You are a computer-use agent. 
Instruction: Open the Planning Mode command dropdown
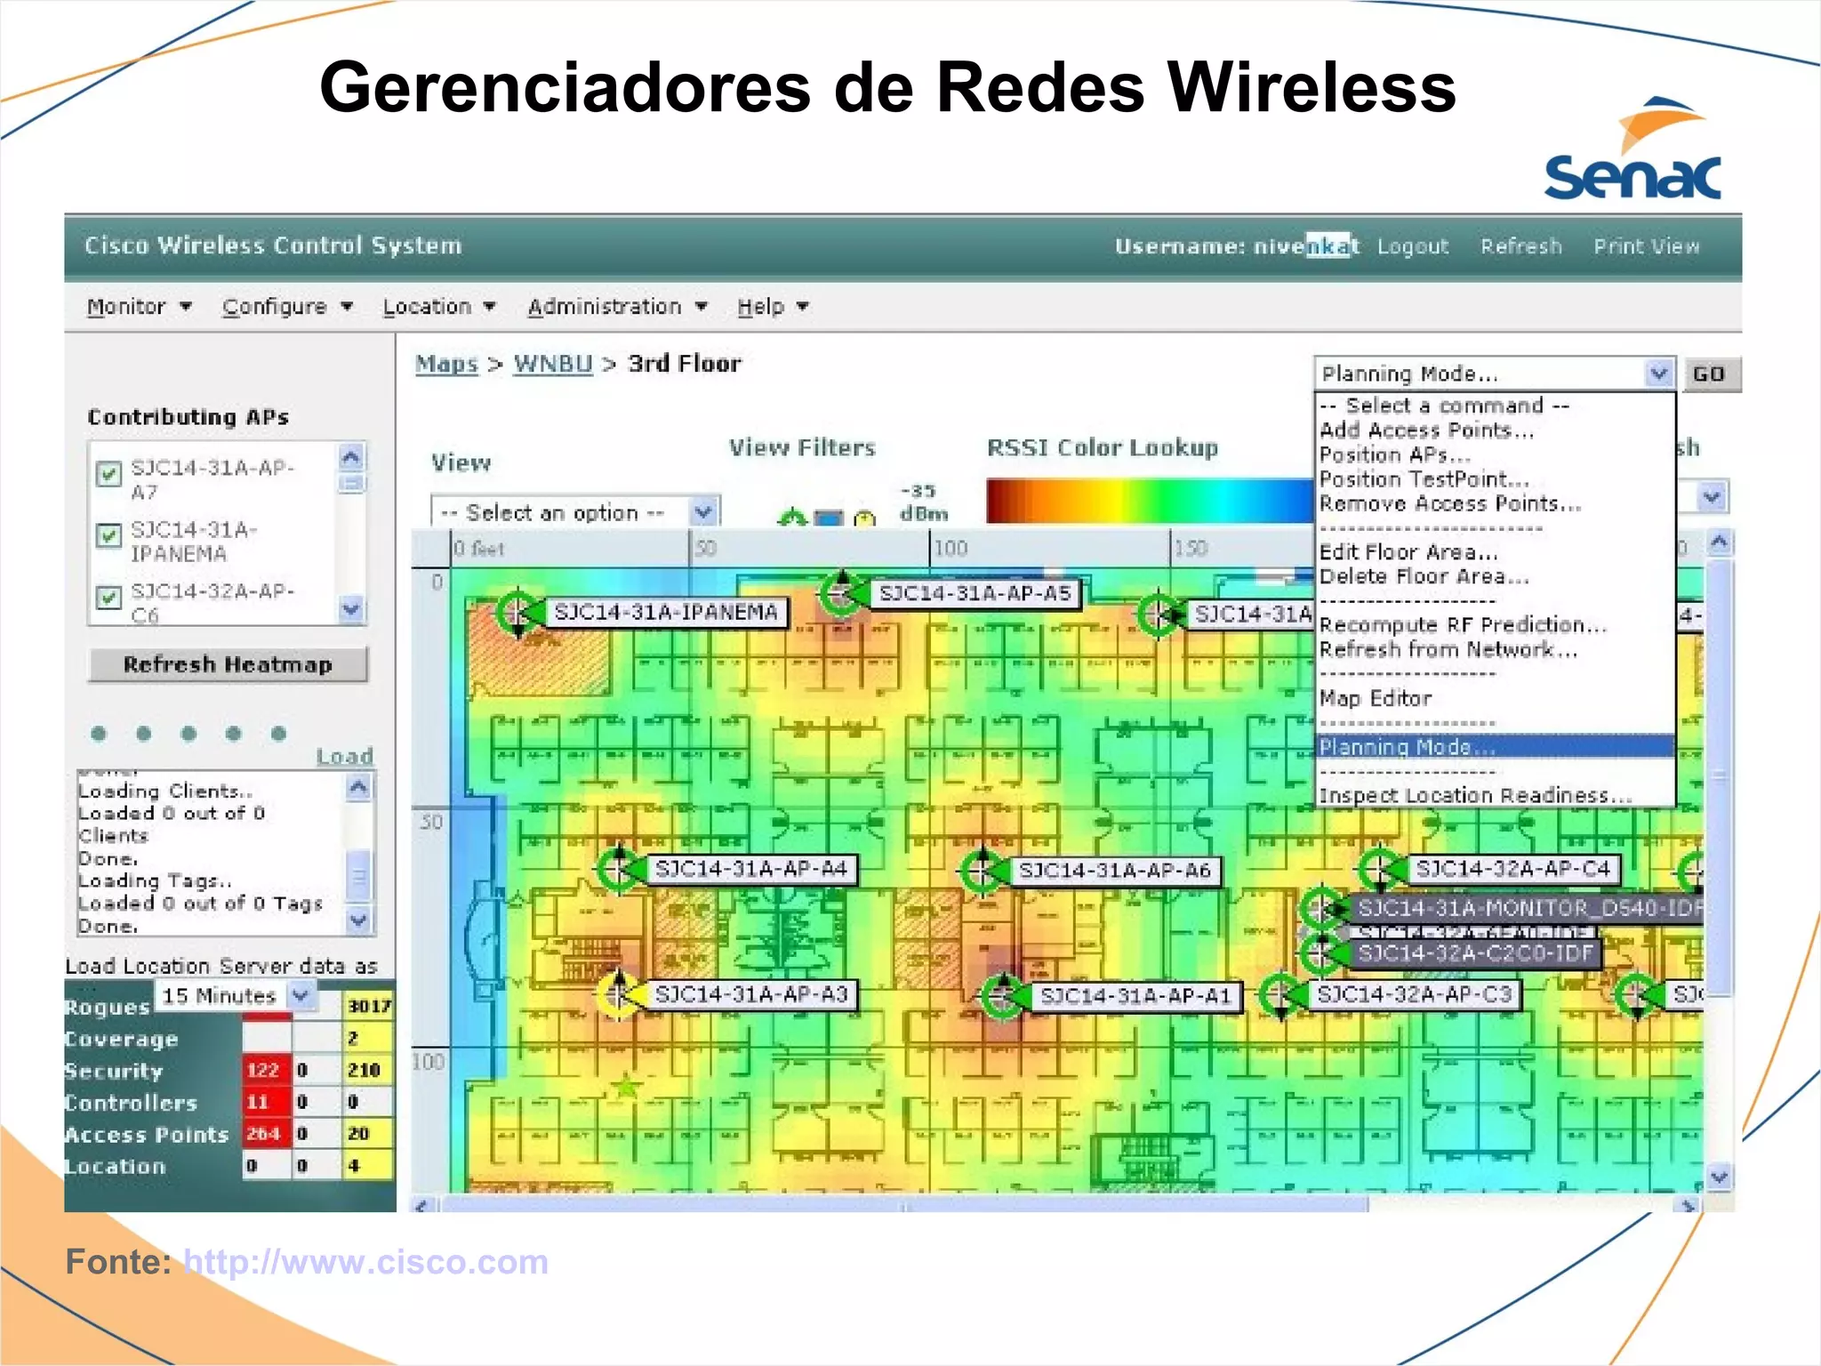1494,374
